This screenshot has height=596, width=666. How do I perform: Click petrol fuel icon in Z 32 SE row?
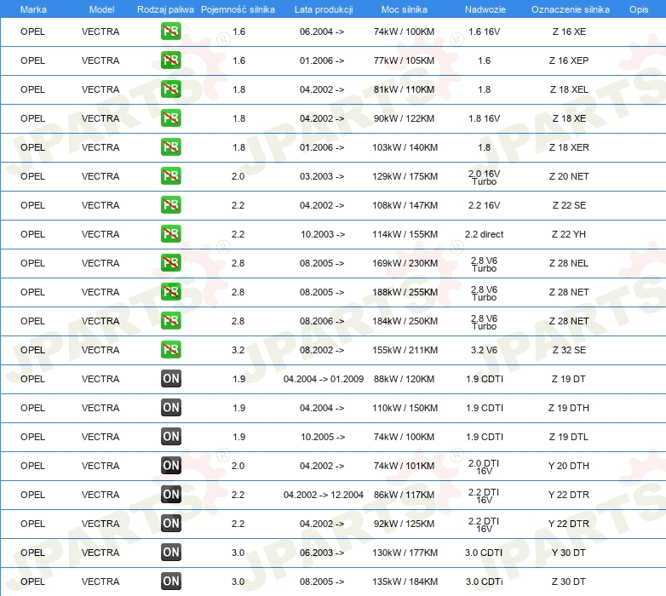170,350
